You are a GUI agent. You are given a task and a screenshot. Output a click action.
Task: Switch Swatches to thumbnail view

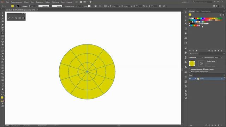point(223,15)
